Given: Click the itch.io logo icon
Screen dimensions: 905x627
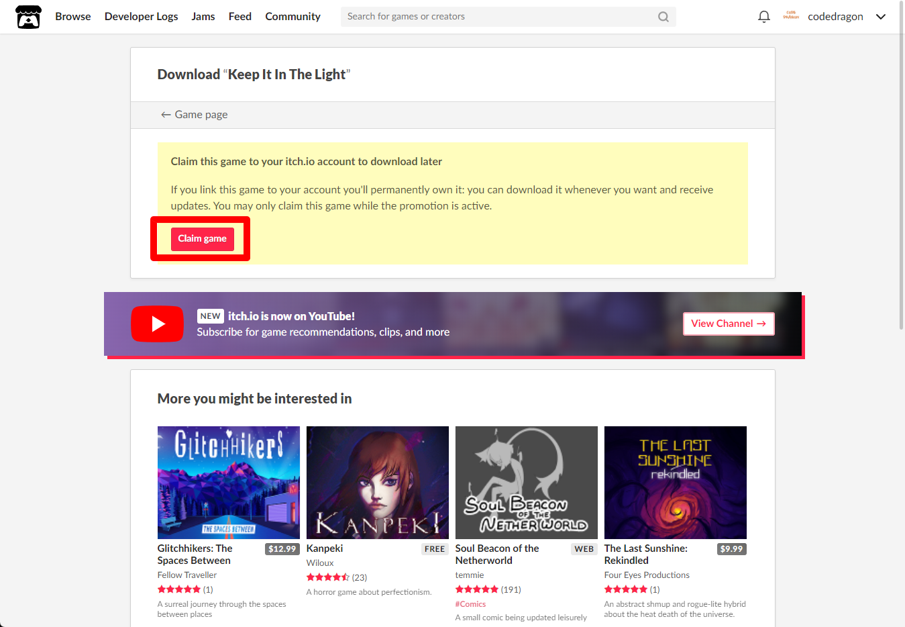Looking at the screenshot, I should (x=28, y=17).
